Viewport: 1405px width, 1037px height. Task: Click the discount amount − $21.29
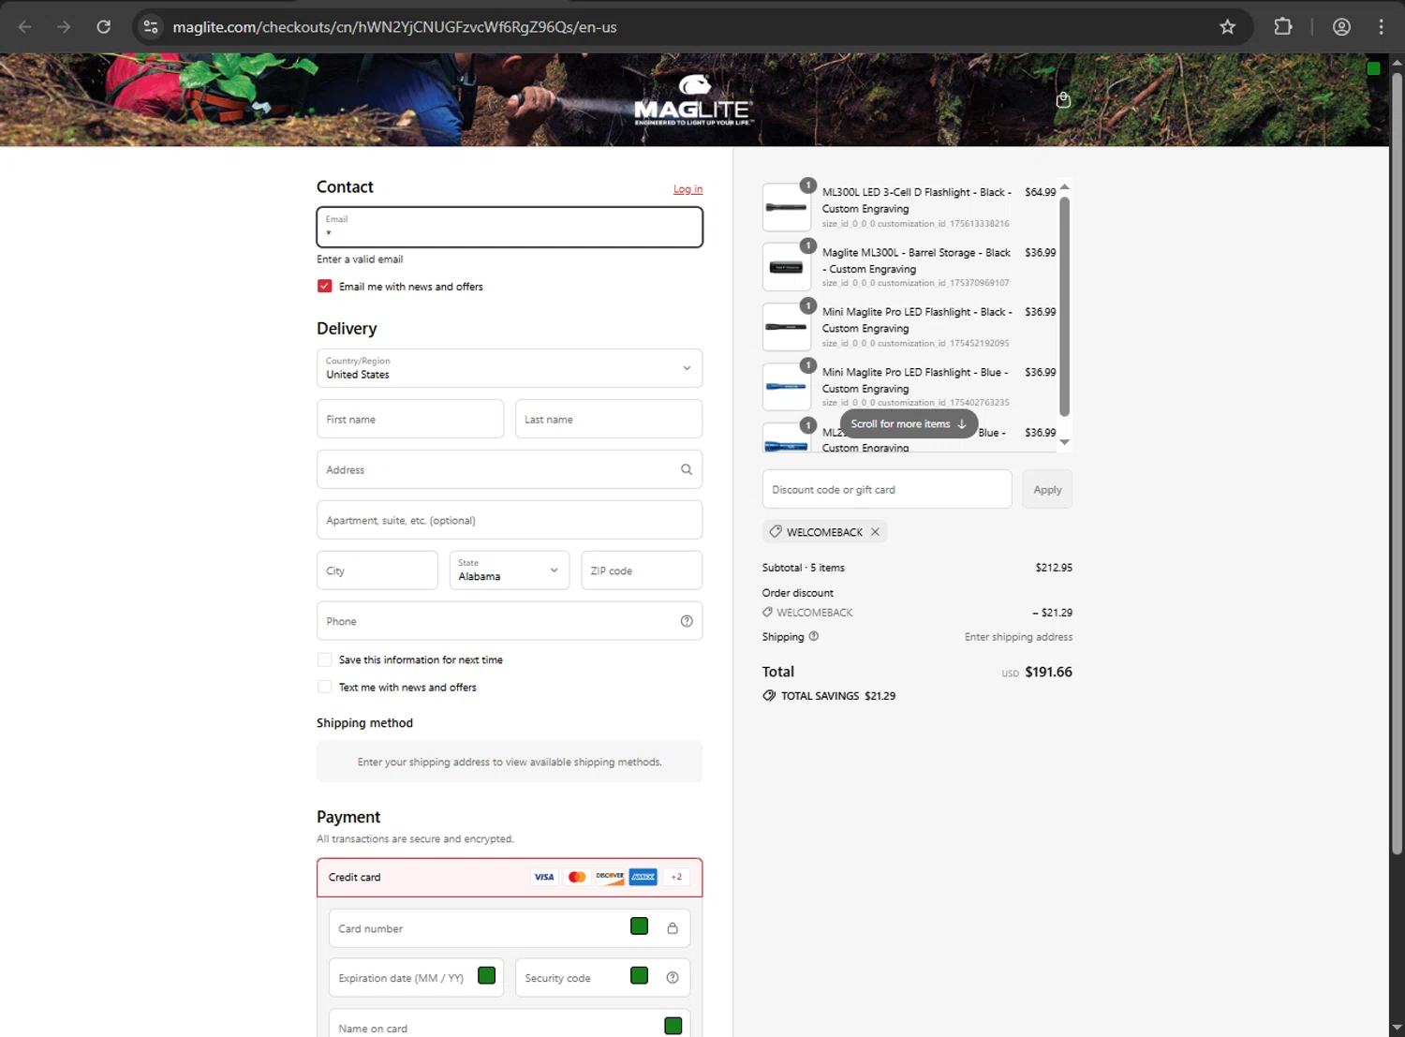click(x=1053, y=613)
